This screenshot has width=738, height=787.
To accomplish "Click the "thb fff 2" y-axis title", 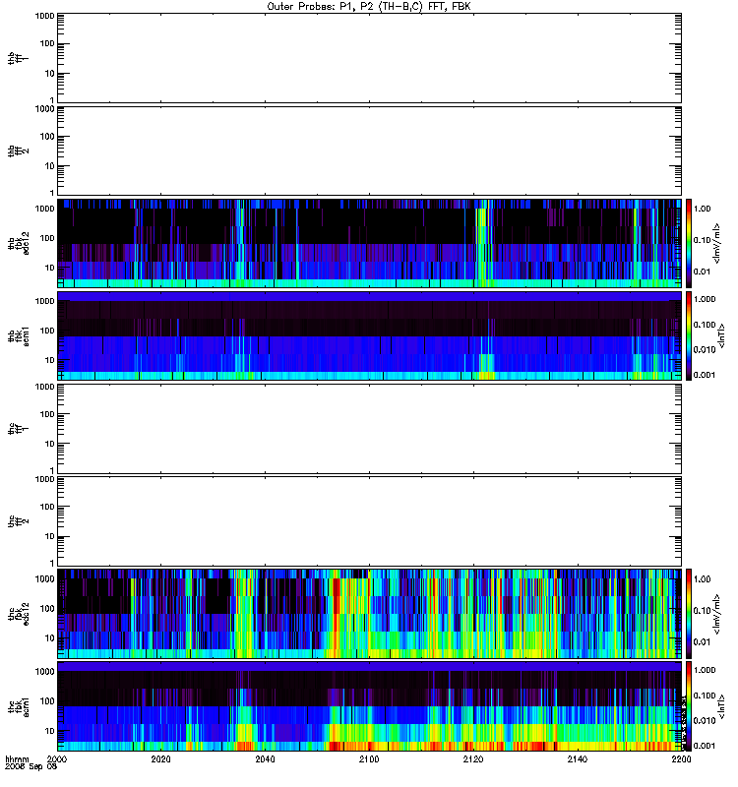I will pyautogui.click(x=18, y=151).
